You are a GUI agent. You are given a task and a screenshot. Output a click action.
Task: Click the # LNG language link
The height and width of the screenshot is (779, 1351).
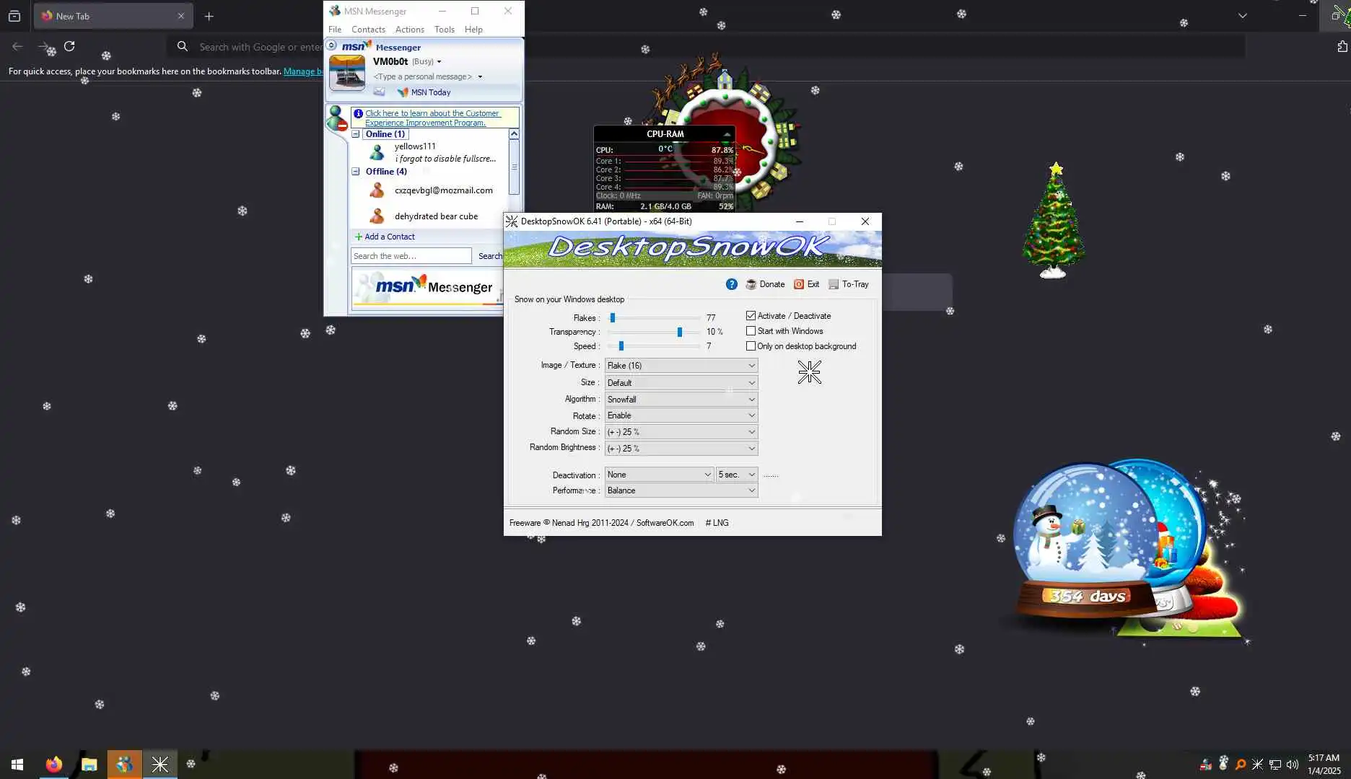click(717, 523)
